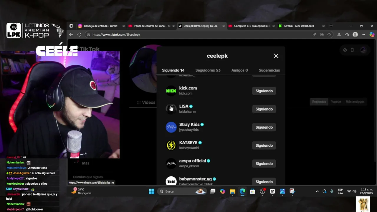
Task: Open Snipping Tool from taskbar
Action: [292, 191]
